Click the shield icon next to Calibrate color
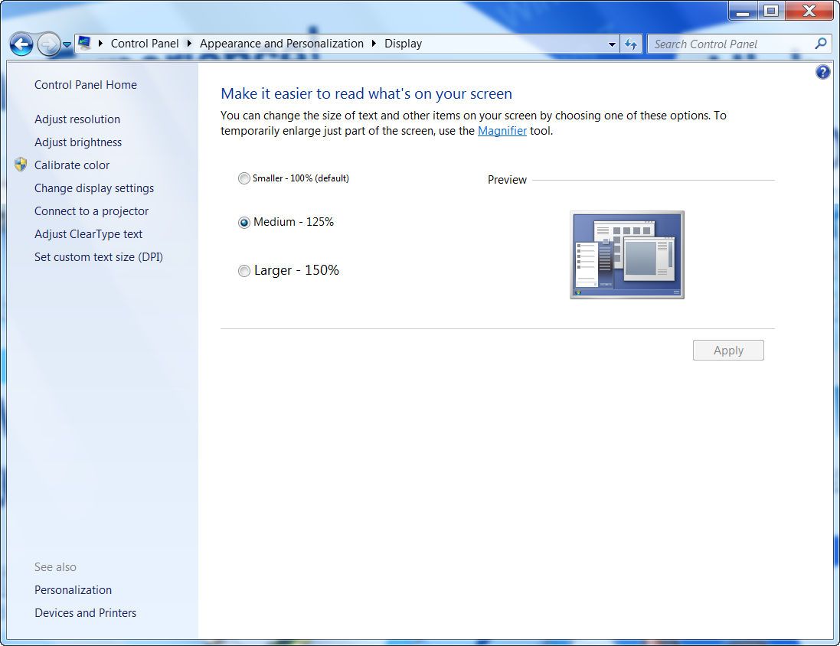 21,165
